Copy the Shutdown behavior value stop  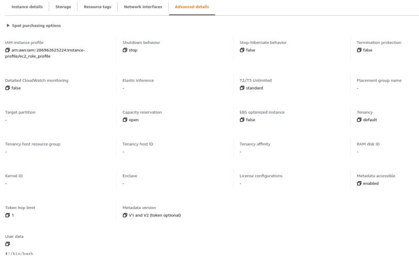pos(125,50)
